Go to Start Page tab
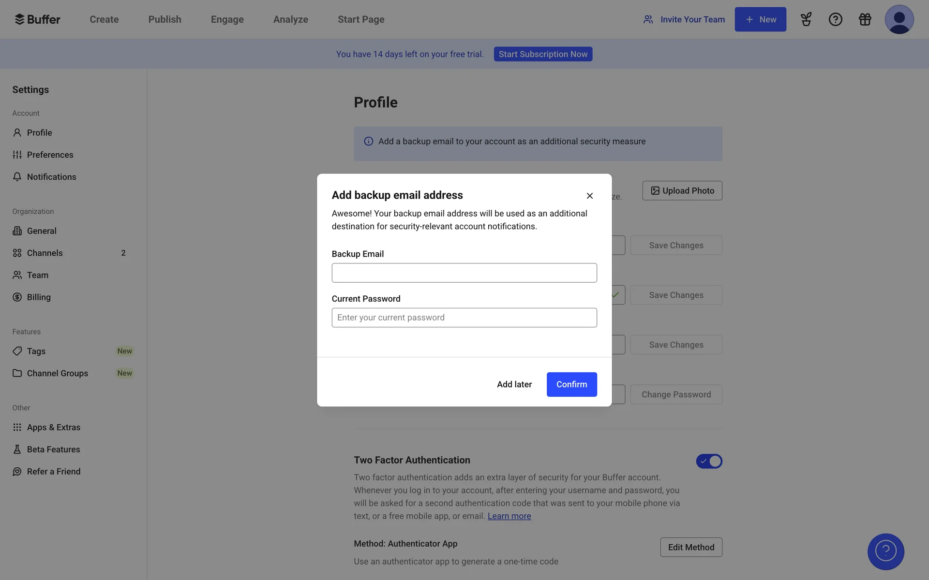This screenshot has height=580, width=929. click(x=361, y=19)
